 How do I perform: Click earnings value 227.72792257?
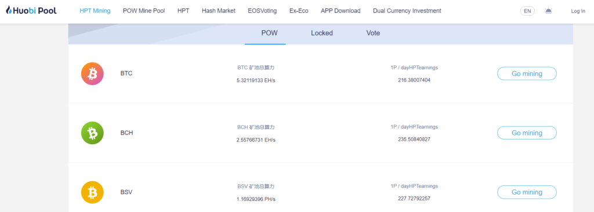[414, 199]
